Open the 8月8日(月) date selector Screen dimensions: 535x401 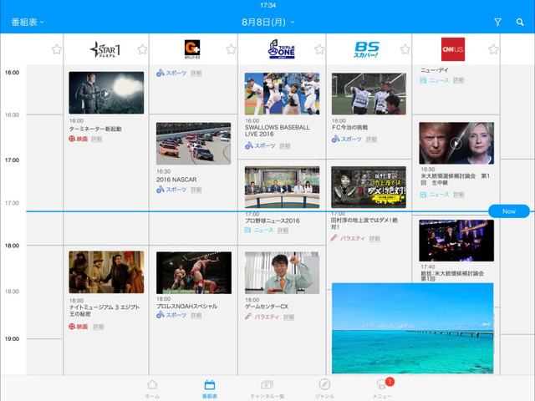pyautogui.click(x=267, y=22)
